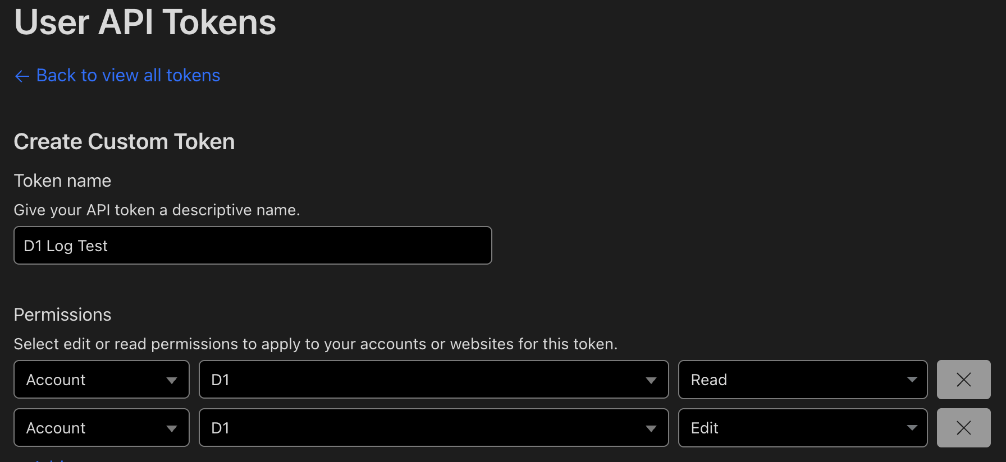Open the Account dropdown in the Read row
The image size is (1006, 462).
(101, 380)
